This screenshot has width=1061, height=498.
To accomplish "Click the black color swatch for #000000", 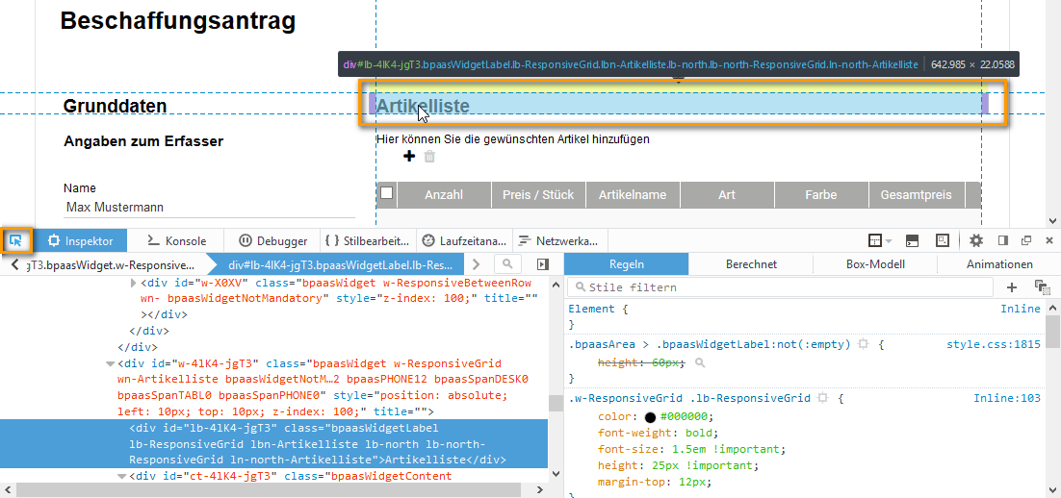I will point(650,417).
